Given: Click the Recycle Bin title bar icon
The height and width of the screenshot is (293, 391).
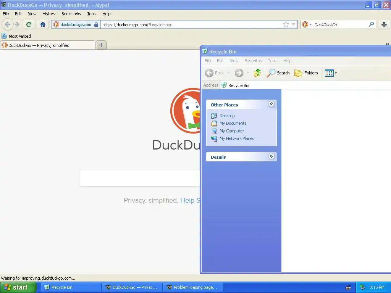Looking at the screenshot, I should [205, 51].
